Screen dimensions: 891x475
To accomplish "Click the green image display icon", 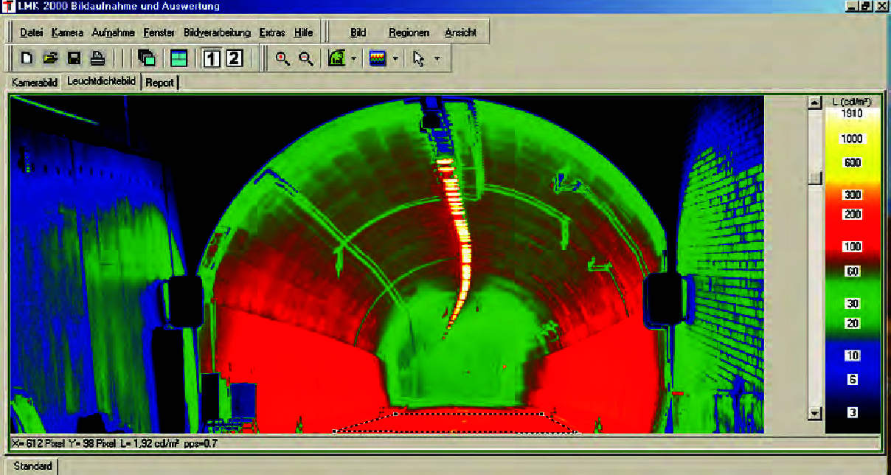I will point(337,58).
